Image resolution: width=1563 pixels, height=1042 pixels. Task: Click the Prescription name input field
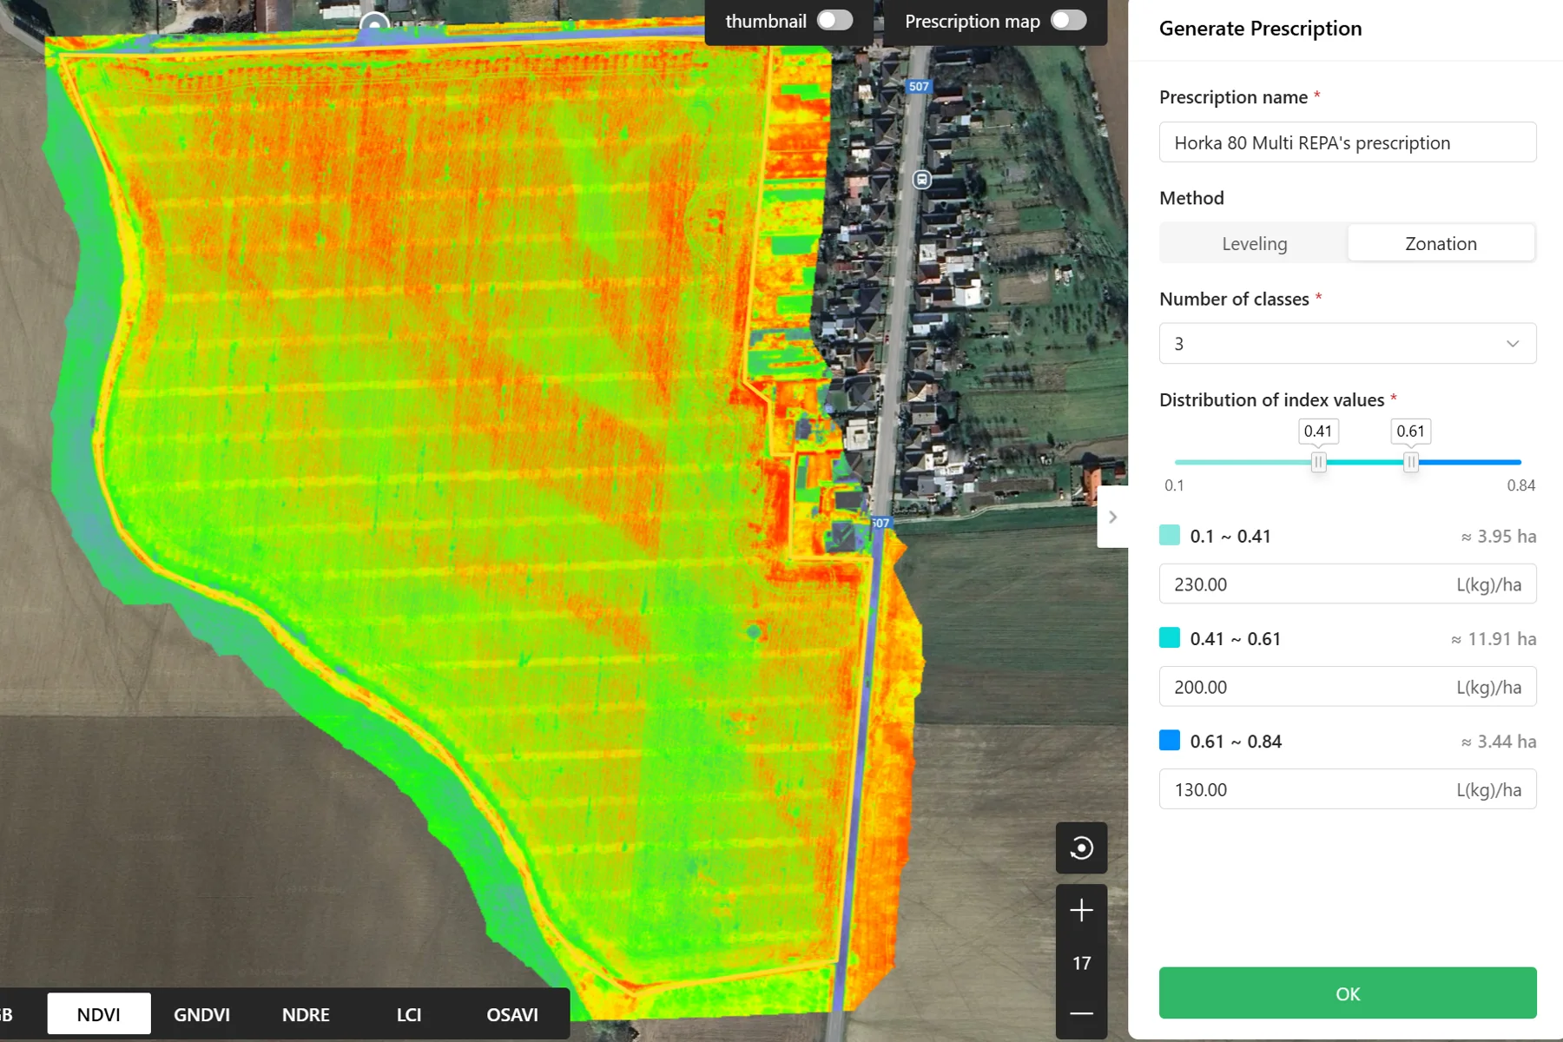point(1348,142)
